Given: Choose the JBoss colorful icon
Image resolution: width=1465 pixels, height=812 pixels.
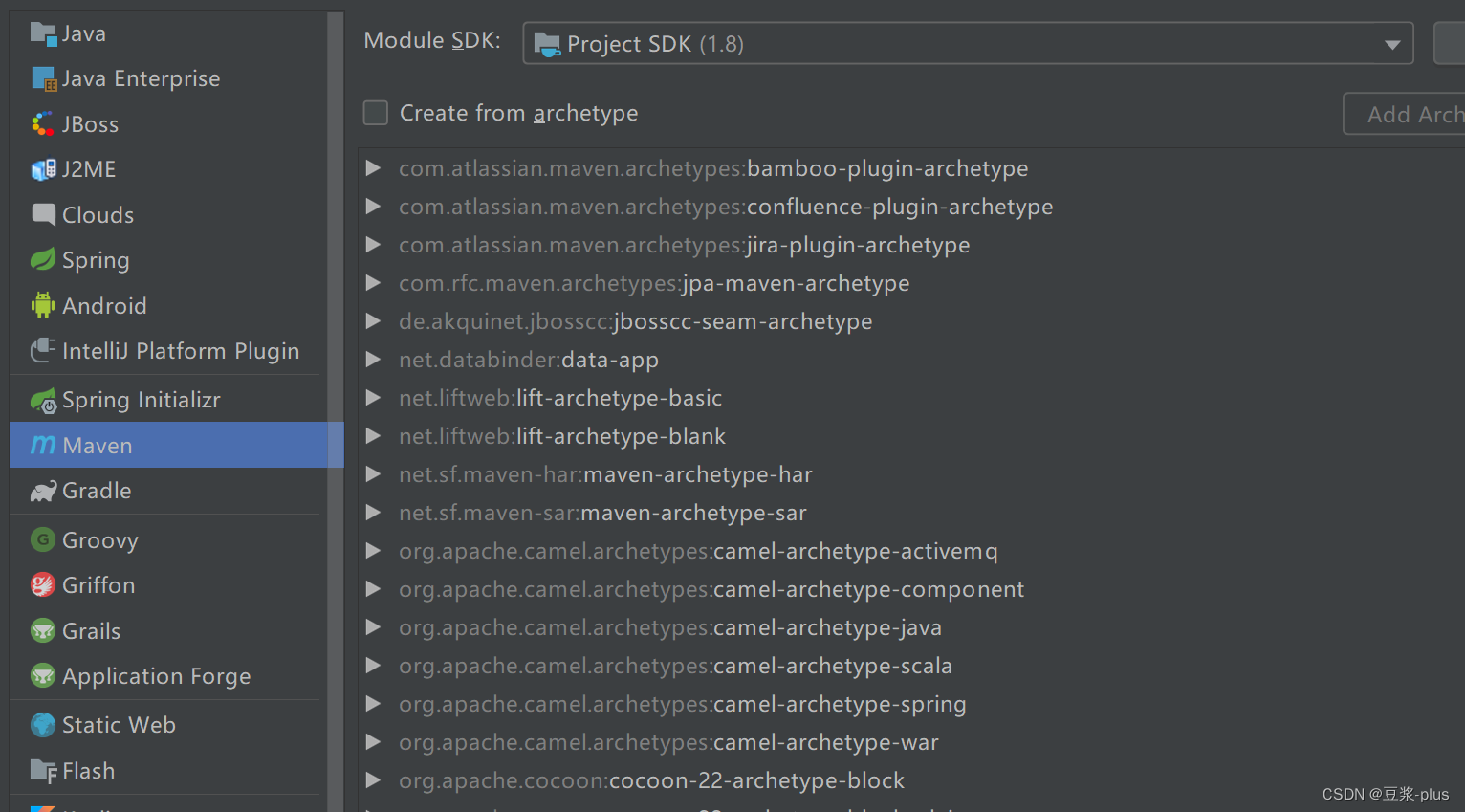Looking at the screenshot, I should 43,124.
